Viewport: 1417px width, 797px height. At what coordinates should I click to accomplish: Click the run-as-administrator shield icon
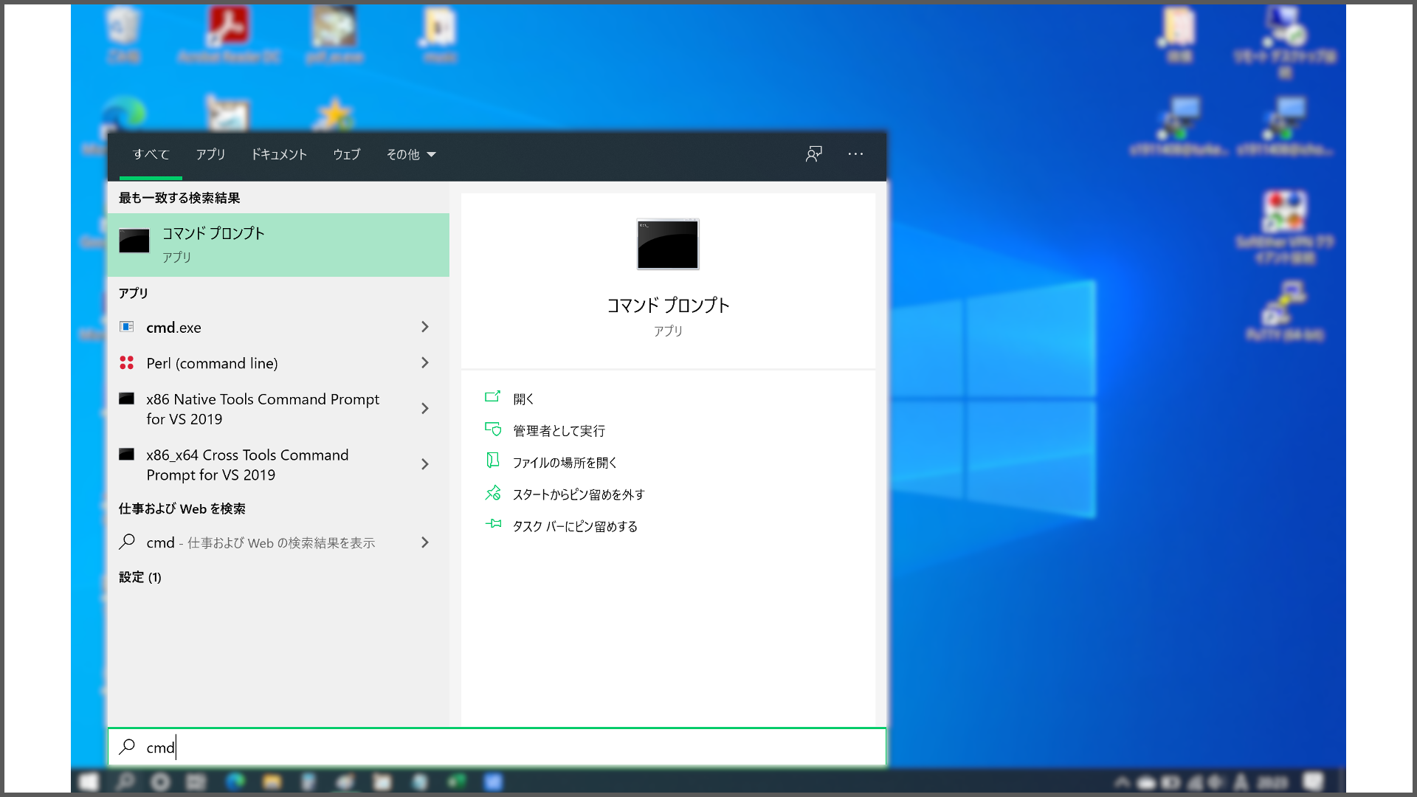click(x=492, y=429)
